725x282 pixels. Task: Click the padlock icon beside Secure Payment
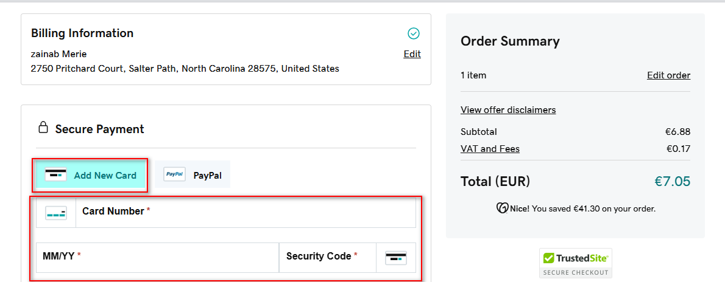tap(43, 128)
